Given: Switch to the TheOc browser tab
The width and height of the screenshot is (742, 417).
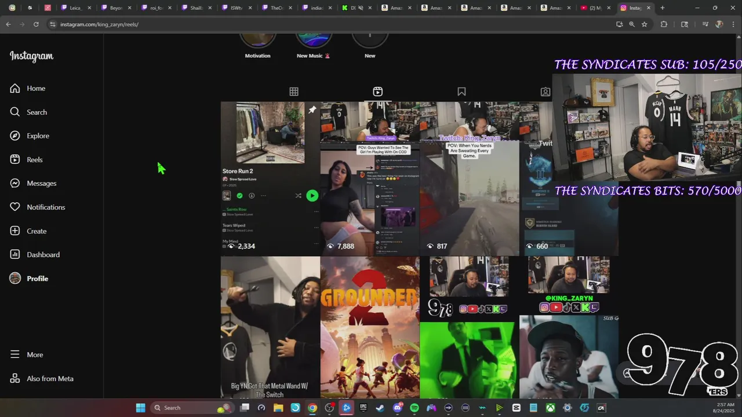Looking at the screenshot, I should click(276, 8).
